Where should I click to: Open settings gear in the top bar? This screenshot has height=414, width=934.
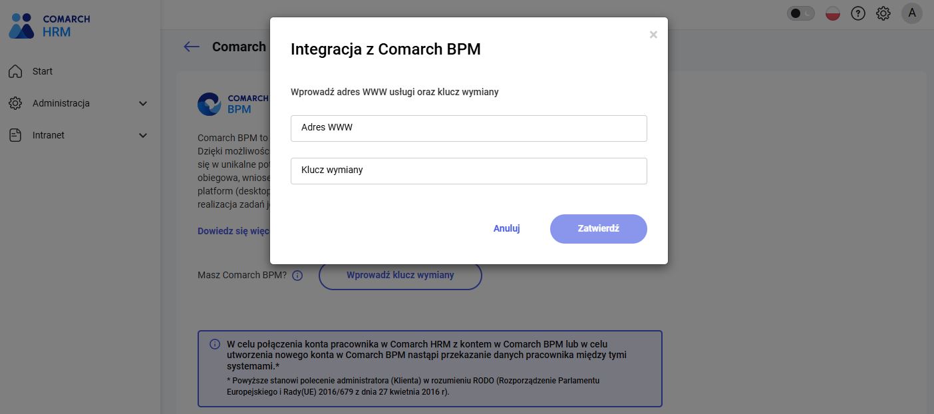883,13
